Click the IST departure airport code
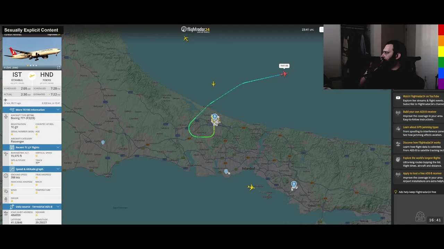Screen dimensions: 444x249 (17, 75)
